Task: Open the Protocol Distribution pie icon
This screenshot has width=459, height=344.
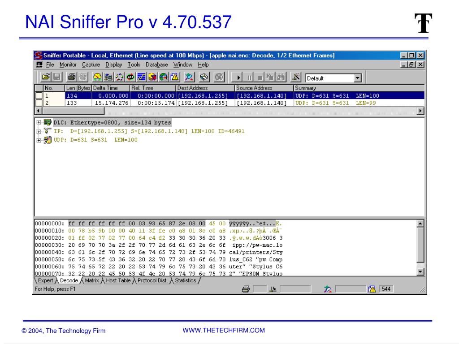Action: (x=152, y=77)
